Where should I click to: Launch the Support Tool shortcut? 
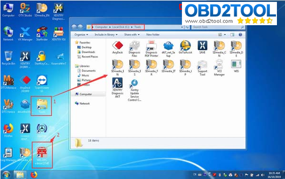(202, 68)
